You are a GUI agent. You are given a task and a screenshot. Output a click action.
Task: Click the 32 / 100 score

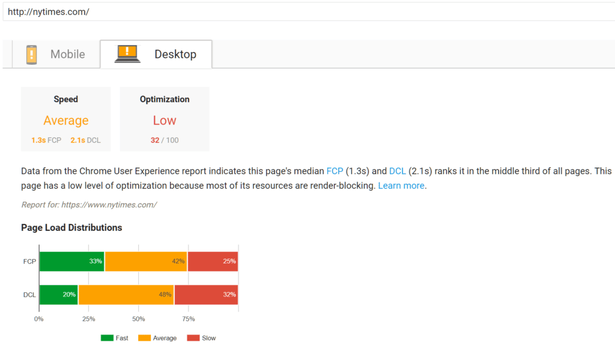165,140
